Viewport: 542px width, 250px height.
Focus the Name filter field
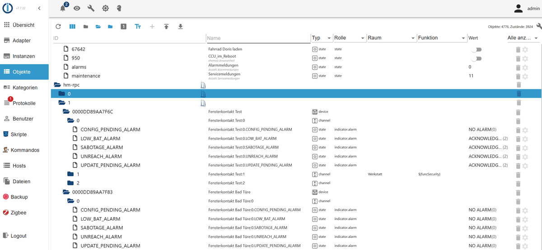(x=258, y=38)
